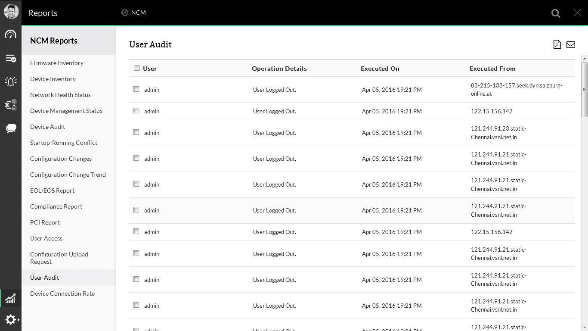Select checkbox for row executed from 122.15.156.142

click(x=136, y=110)
